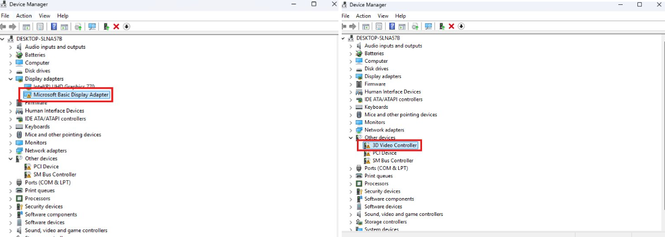Collapse Other devices node in right window
Image resolution: width=665 pixels, height=237 pixels.
tap(350, 138)
